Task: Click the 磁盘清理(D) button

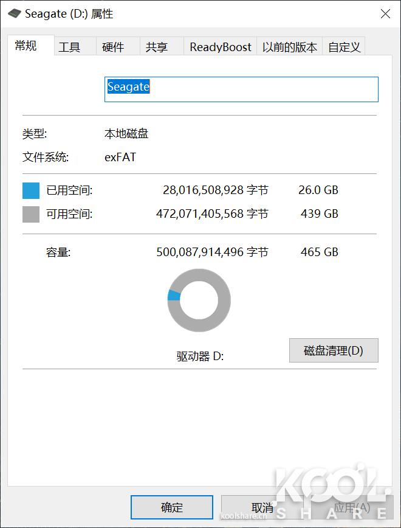Action: (334, 350)
